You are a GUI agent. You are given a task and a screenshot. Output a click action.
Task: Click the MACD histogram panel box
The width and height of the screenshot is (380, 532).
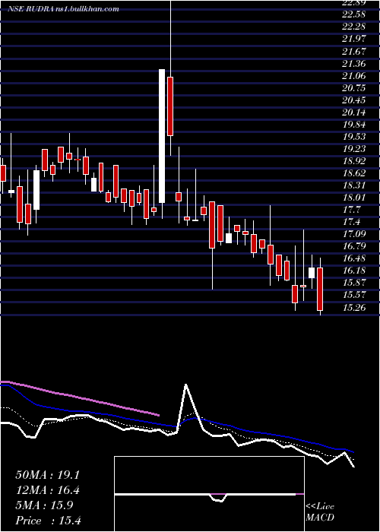pyautogui.click(x=209, y=494)
